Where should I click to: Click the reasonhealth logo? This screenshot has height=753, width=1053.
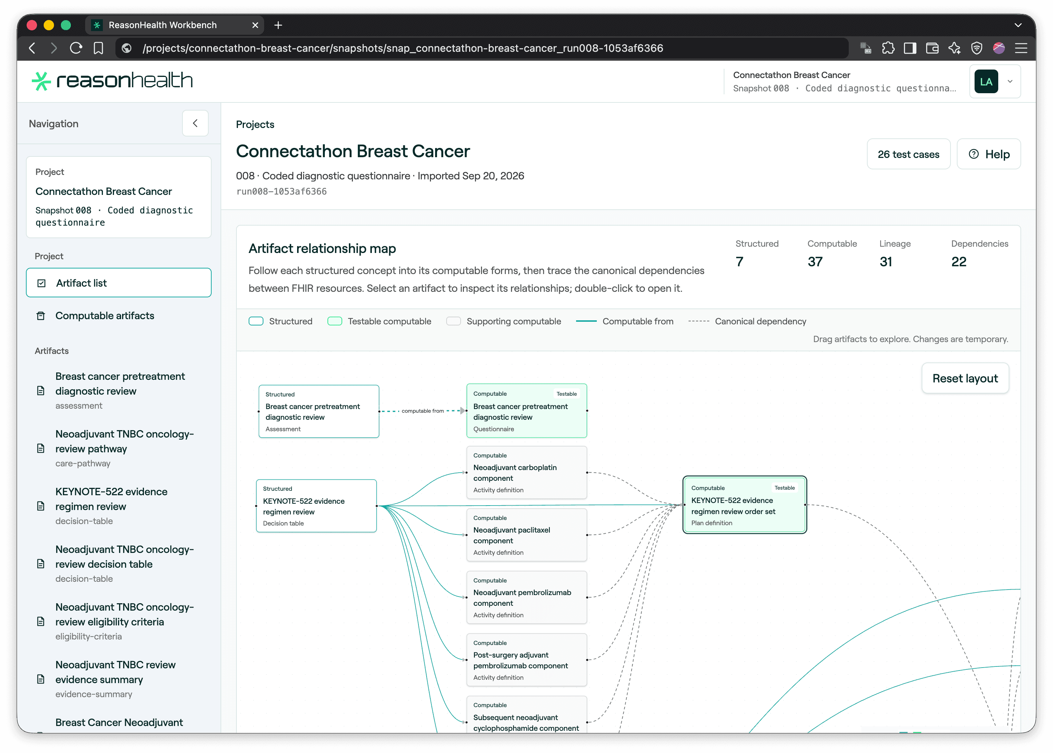point(112,81)
